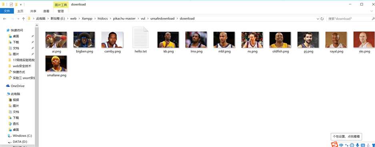
Task: Switch to the 主页 ribbon tab
Action: pos(20,11)
